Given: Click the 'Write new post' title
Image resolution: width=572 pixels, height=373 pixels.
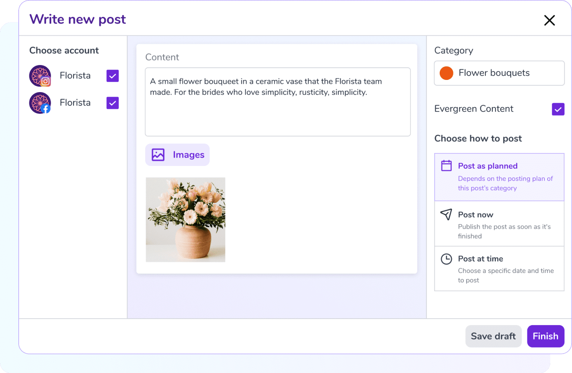Looking at the screenshot, I should coord(78,19).
